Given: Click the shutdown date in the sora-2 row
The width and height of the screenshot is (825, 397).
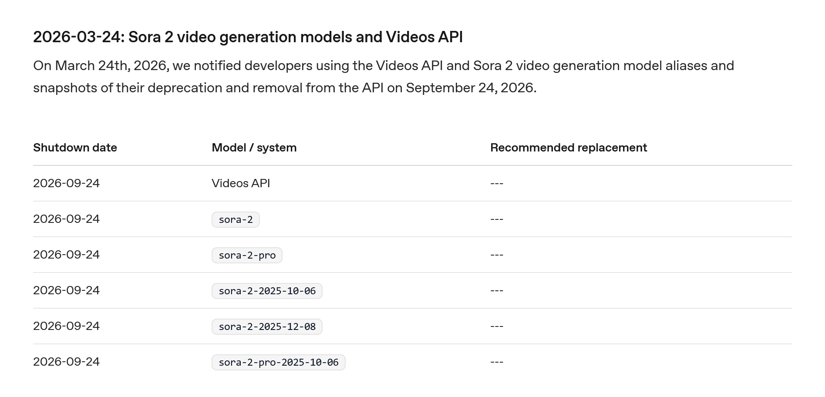Looking at the screenshot, I should click(66, 219).
